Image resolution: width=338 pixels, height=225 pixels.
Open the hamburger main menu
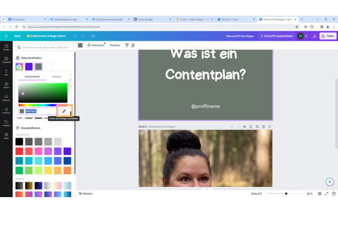[x=6, y=36]
